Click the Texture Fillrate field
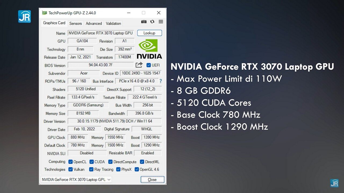 point(145,97)
